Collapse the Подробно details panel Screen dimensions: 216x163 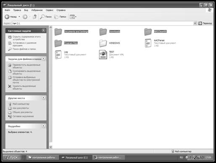[x=43, y=126]
